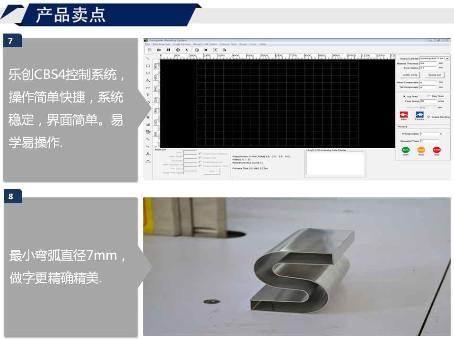Open the Device Test menu
Screen dimensions: 454x340
228,44
